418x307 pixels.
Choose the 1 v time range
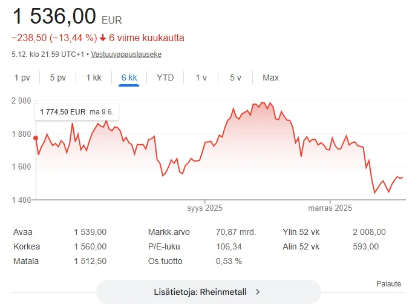(x=201, y=78)
